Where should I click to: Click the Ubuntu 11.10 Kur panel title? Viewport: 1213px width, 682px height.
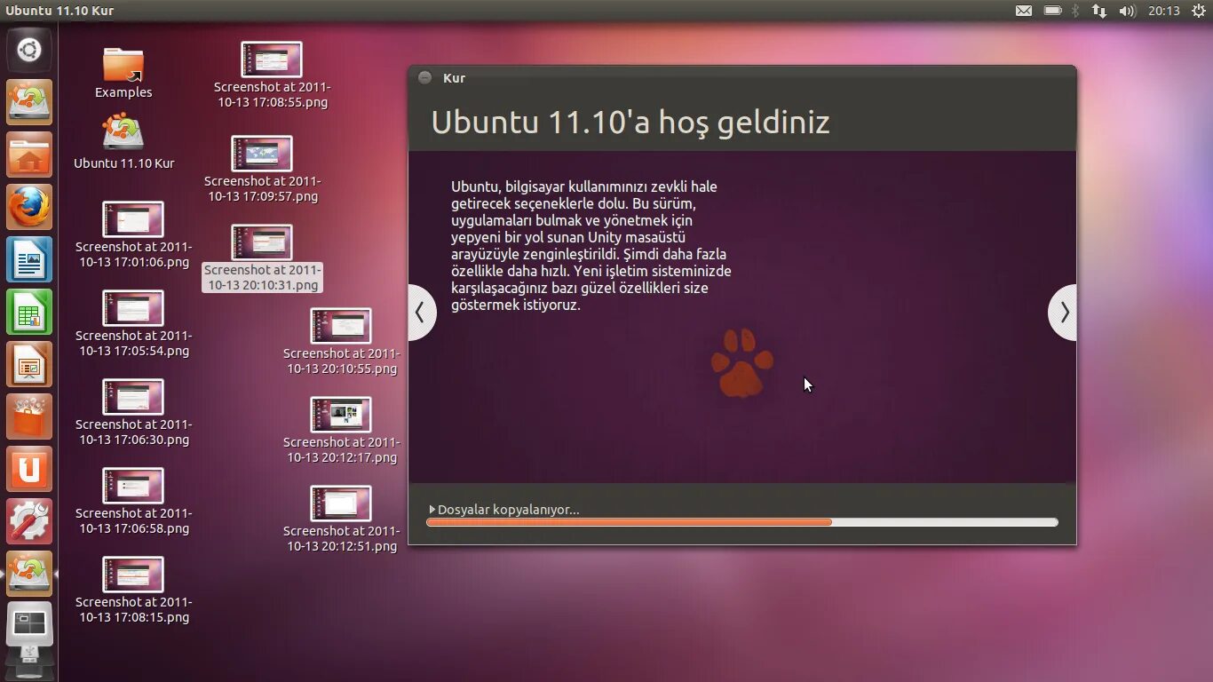[59, 11]
